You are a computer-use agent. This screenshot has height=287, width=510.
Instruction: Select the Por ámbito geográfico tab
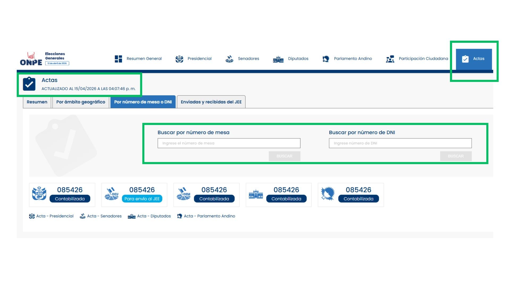tap(81, 102)
